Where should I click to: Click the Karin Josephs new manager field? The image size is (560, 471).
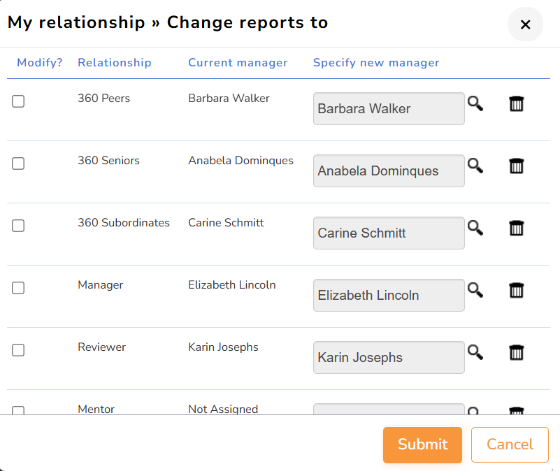[x=389, y=358]
